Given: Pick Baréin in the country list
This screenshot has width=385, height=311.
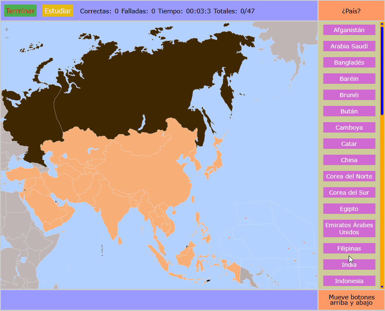Looking at the screenshot, I should tap(349, 79).
